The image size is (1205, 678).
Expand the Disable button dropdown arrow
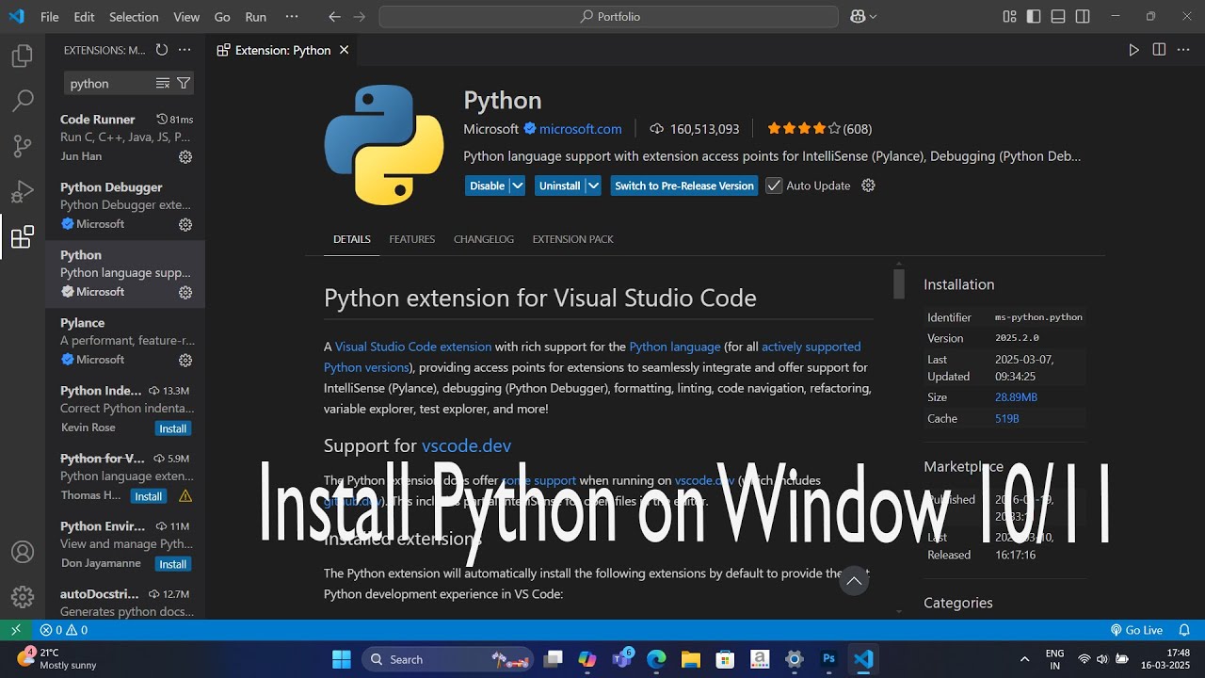[x=517, y=186]
